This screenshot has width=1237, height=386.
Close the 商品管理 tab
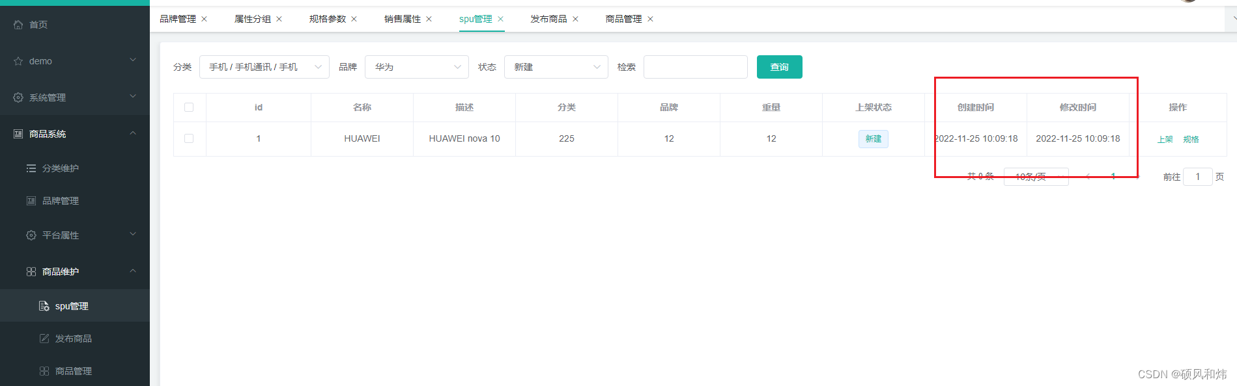point(650,19)
